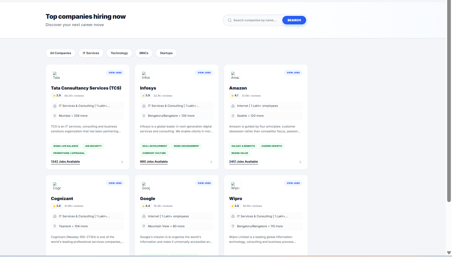
Task: Click the industry building icon on Wipro card
Action: pyautogui.click(x=233, y=216)
